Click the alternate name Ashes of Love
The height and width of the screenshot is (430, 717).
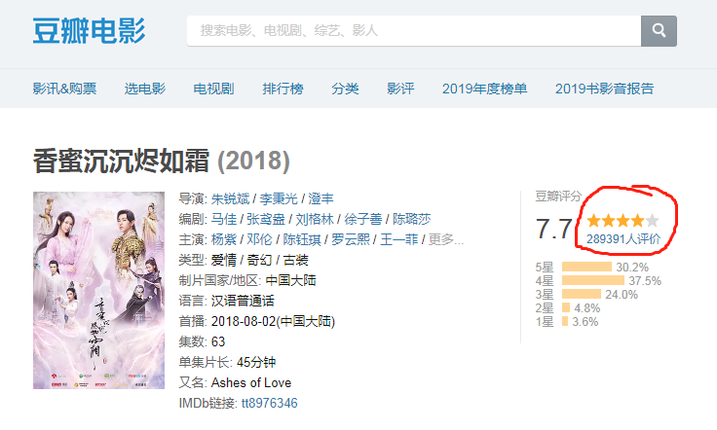[251, 382]
